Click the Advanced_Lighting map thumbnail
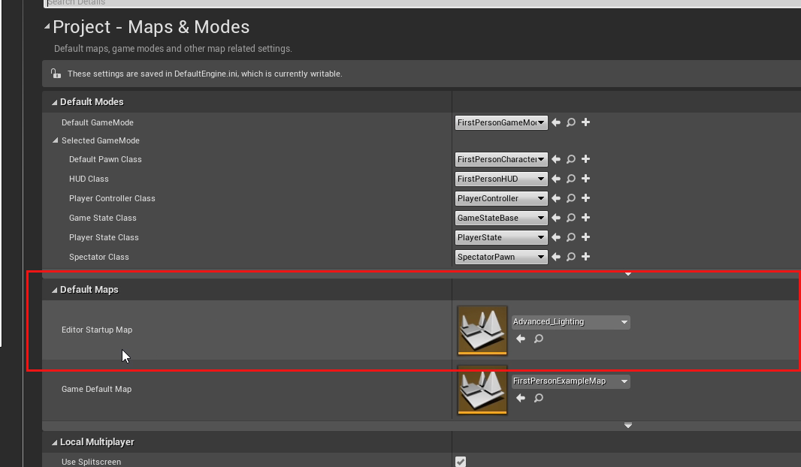Screen dimensions: 801x467 point(482,330)
